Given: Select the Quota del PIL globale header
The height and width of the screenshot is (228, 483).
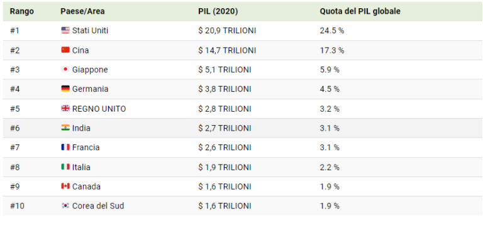Looking at the screenshot, I should pos(360,11).
